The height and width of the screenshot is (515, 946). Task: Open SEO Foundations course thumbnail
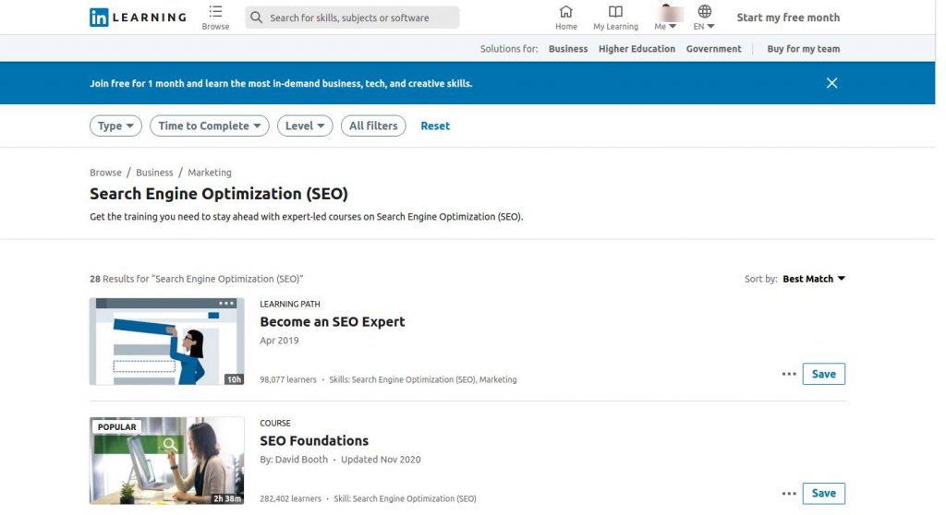[x=166, y=461]
